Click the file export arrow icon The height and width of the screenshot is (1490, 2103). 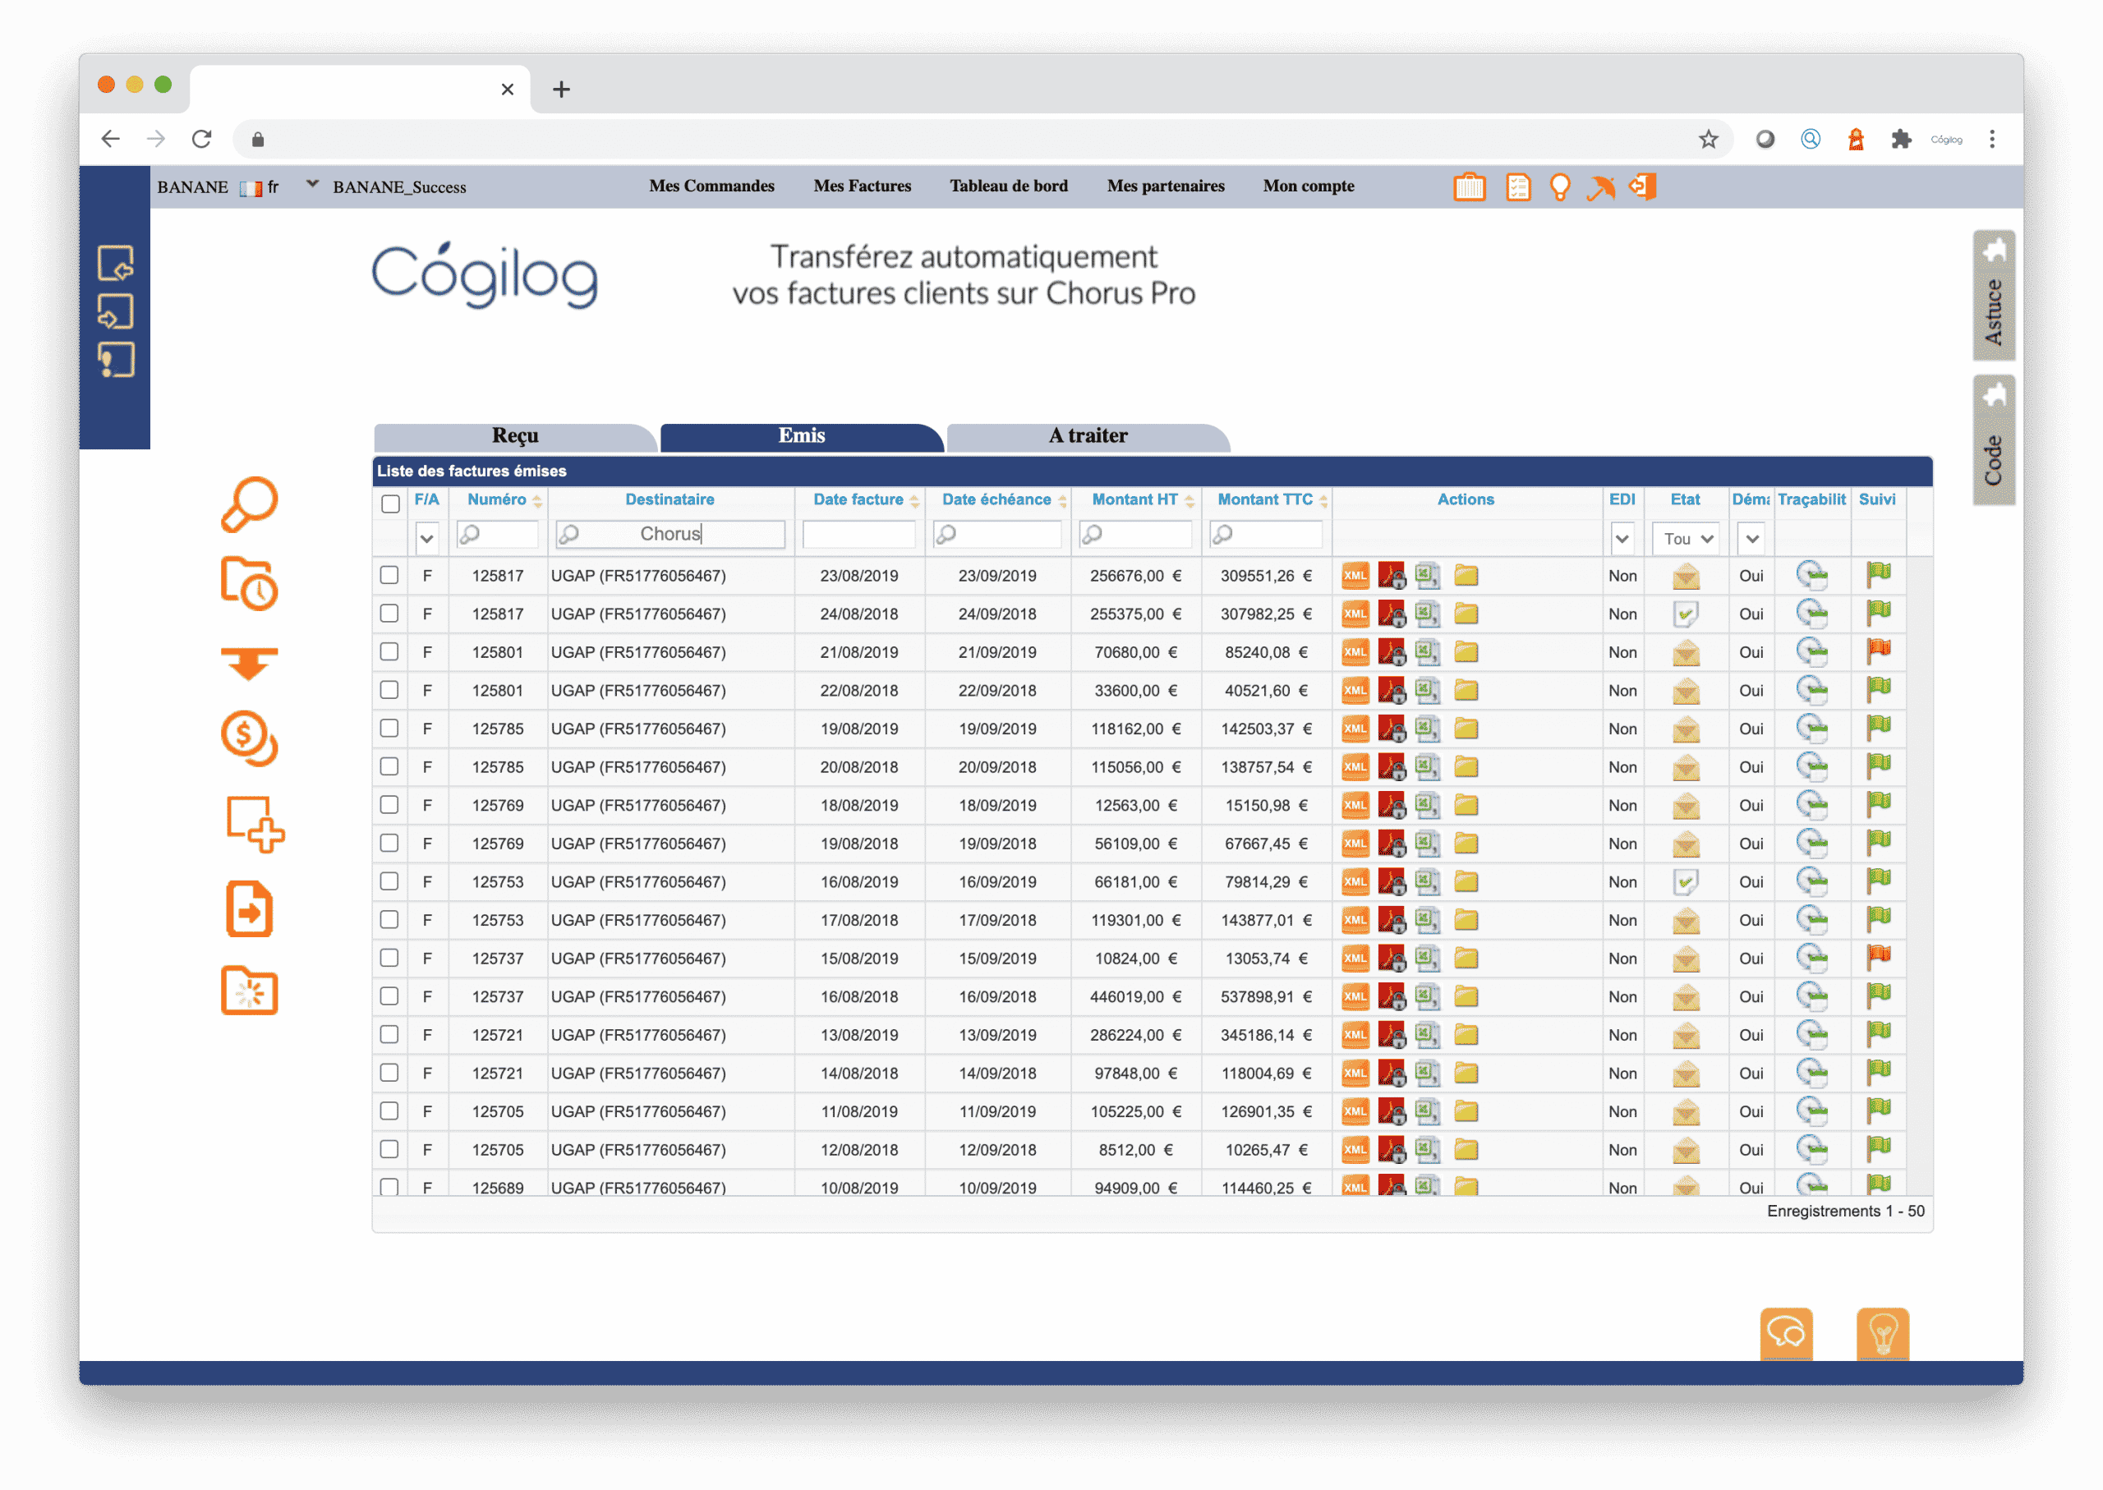click(250, 908)
